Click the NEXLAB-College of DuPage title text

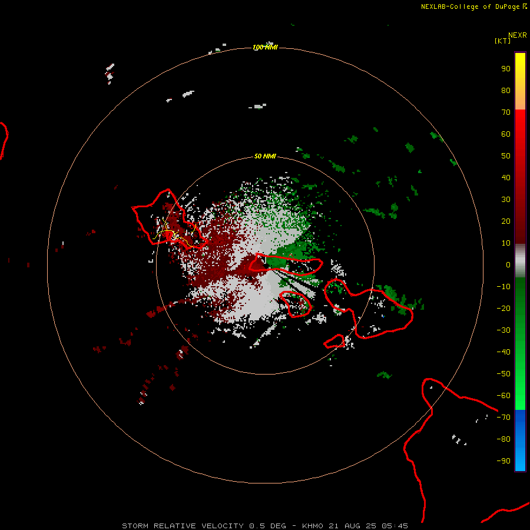click(474, 6)
